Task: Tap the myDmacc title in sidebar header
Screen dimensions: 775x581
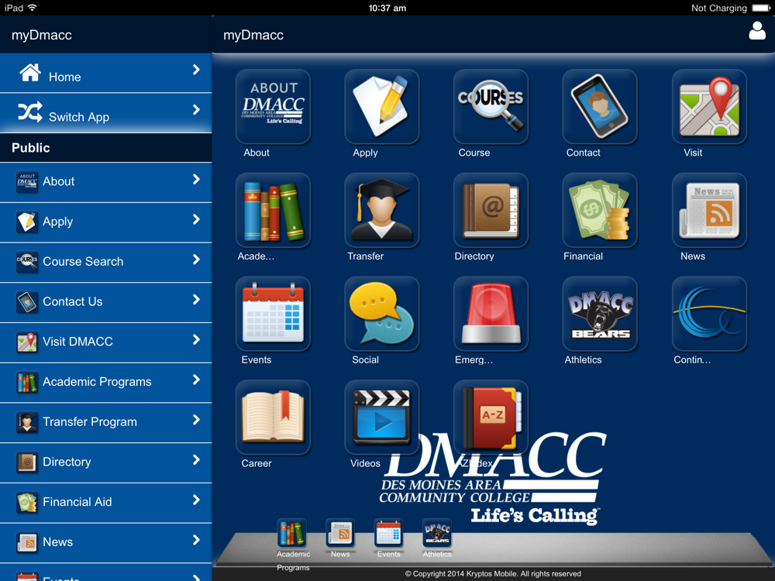Action: point(42,35)
